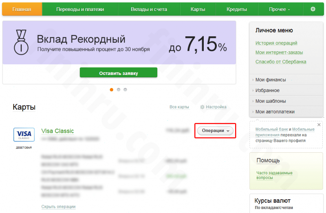Click the Курсы валют heading
The width and height of the screenshot is (326, 213).
(x=272, y=201)
